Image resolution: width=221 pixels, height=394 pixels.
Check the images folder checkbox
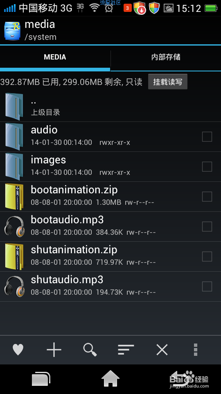click(x=207, y=167)
